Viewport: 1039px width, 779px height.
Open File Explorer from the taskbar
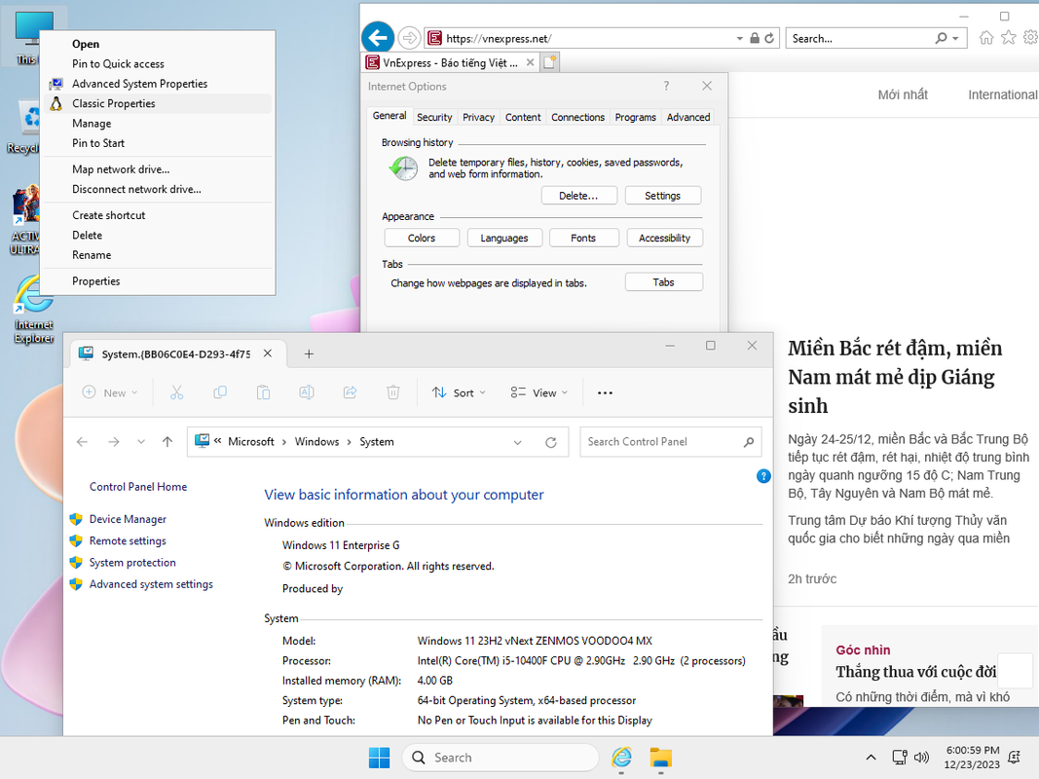click(660, 758)
